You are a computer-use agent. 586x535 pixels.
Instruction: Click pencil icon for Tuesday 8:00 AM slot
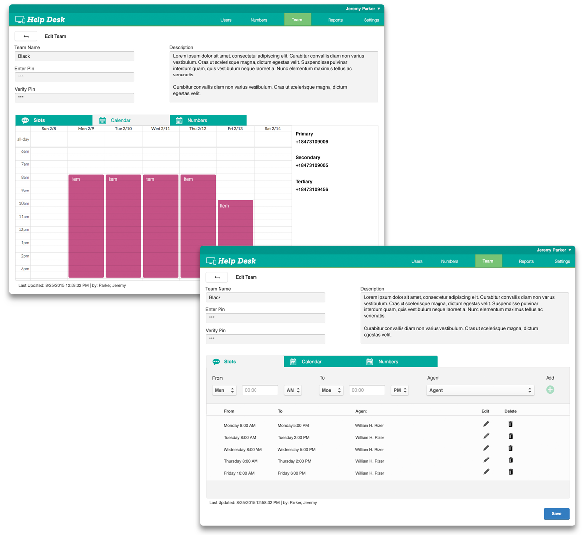[486, 436]
